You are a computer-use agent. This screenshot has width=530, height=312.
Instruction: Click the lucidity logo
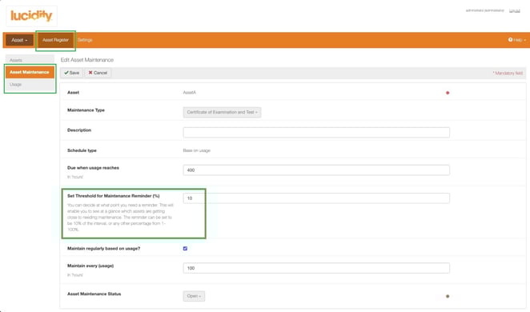(x=31, y=15)
